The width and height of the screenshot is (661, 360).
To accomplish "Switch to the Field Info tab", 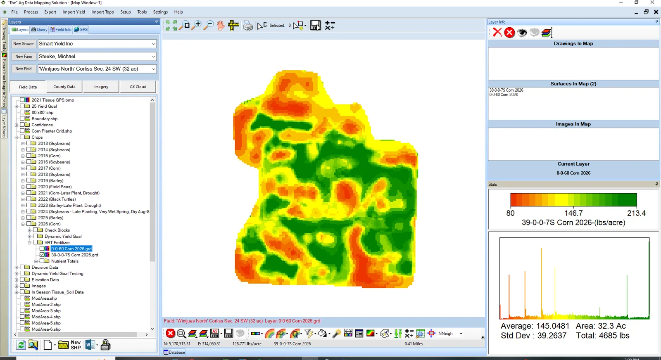I will (x=61, y=29).
